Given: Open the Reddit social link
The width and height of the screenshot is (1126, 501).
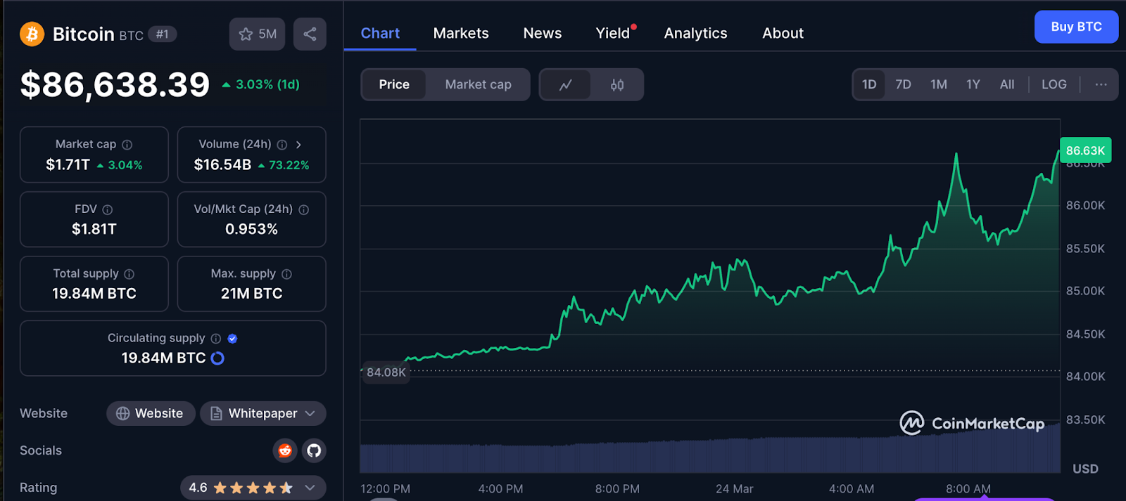Looking at the screenshot, I should tap(285, 450).
